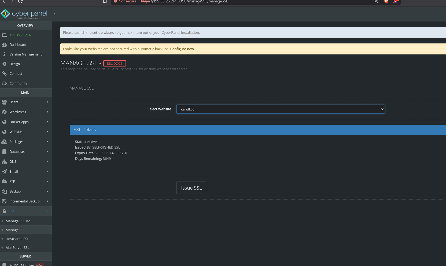
Task: Click the set-up wizard link
Action: 103,32
